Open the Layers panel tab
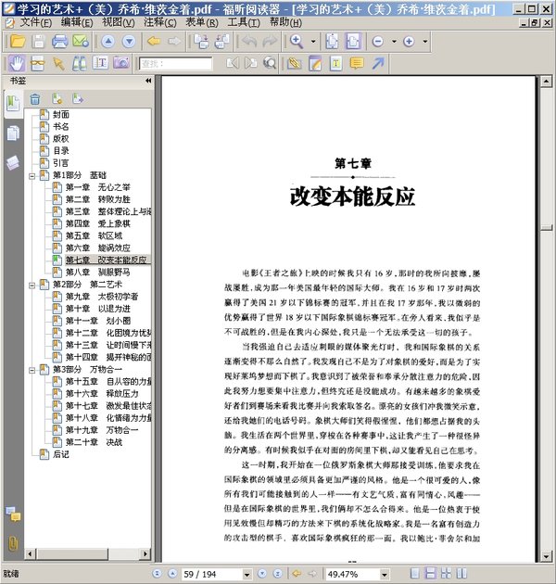The image size is (556, 584). 13,163
